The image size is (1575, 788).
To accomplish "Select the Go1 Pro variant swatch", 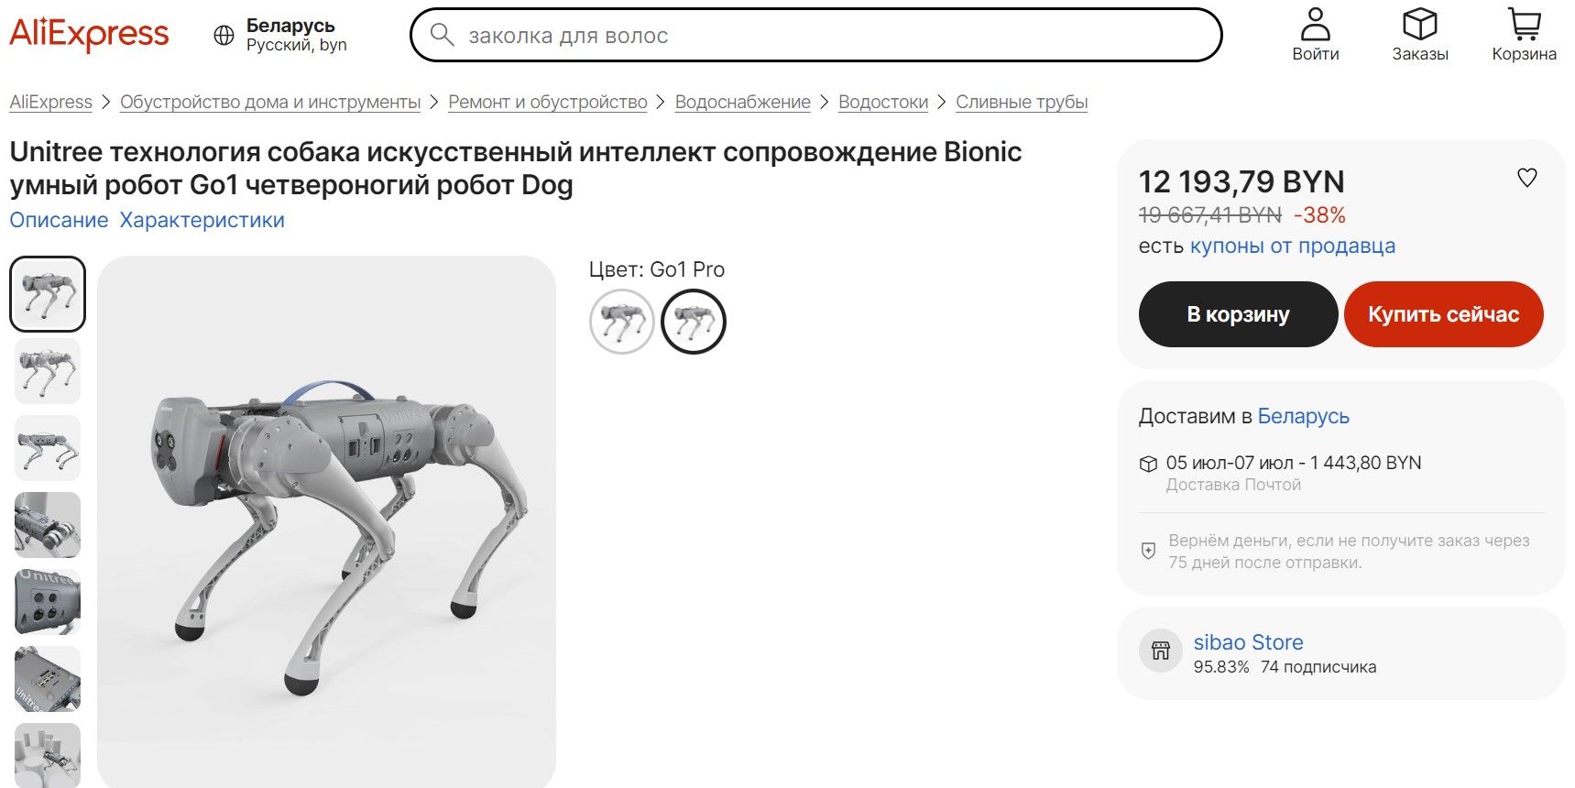I will [x=693, y=322].
